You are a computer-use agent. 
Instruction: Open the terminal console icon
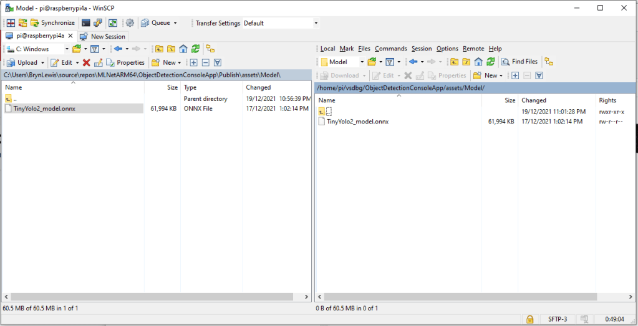(x=85, y=23)
